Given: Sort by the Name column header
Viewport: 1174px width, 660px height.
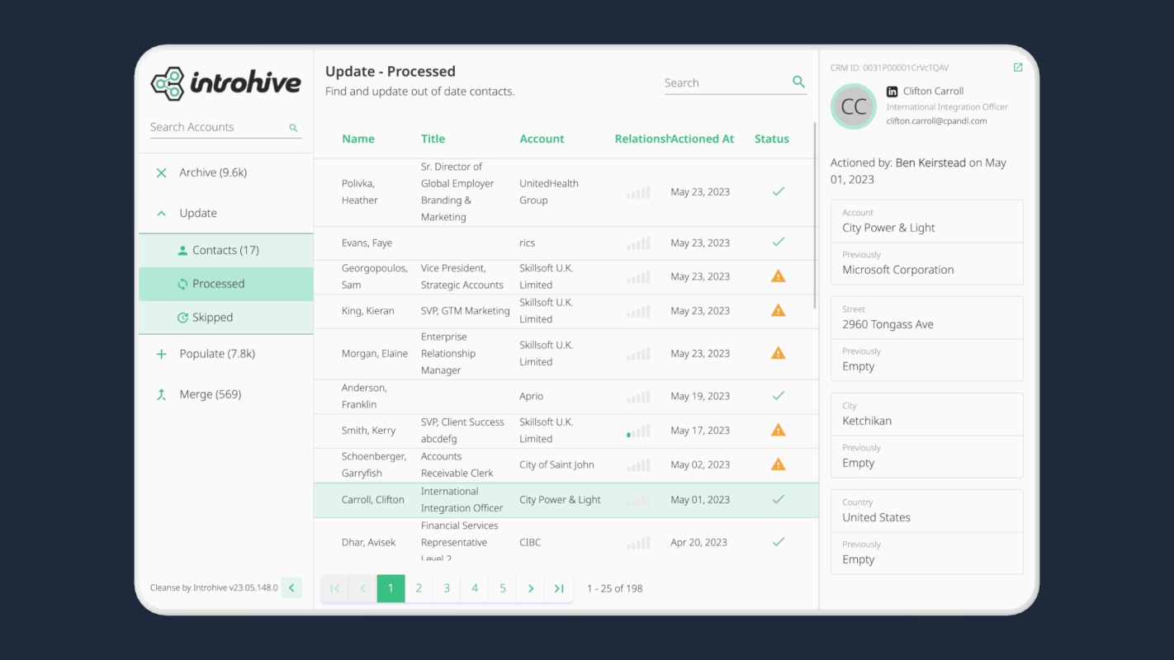Looking at the screenshot, I should coord(358,139).
